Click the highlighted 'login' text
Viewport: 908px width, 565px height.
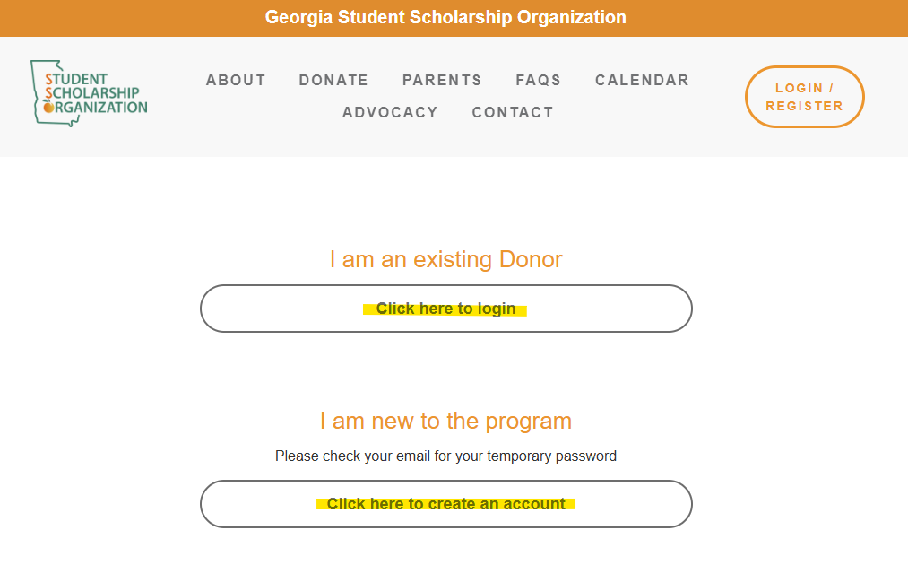pos(496,309)
